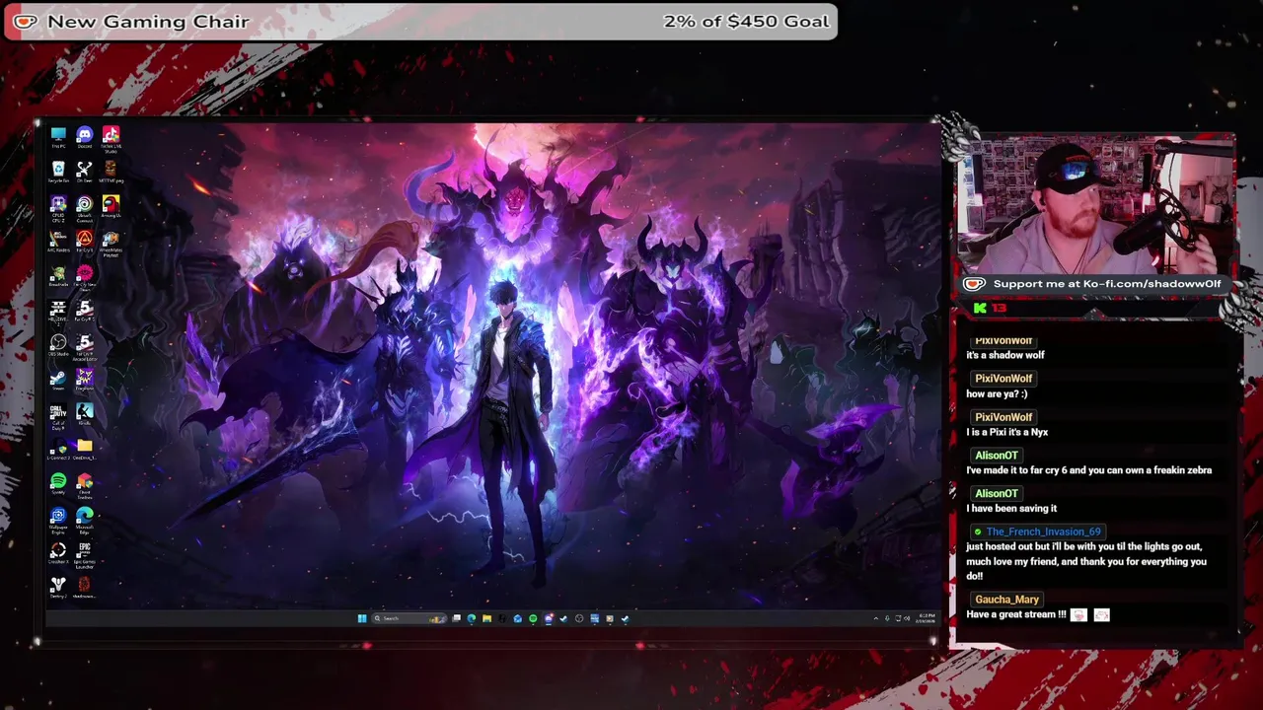
Task: Click AlisonOT's far cry 6 zebra message
Action: point(1088,470)
